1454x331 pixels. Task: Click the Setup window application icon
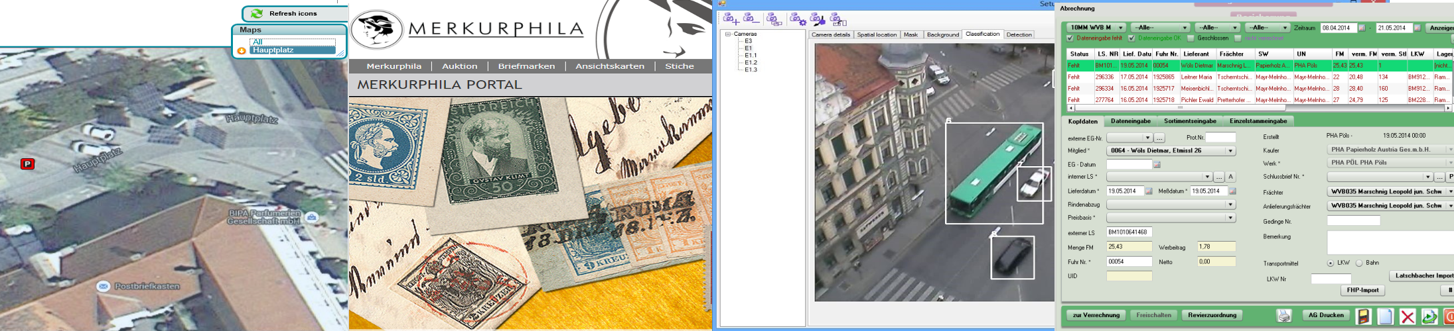tap(722, 3)
